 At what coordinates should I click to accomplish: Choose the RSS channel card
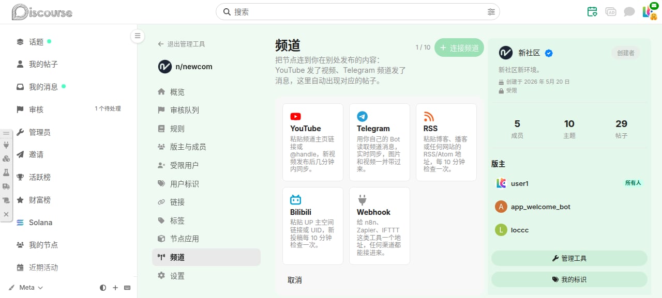(446, 142)
